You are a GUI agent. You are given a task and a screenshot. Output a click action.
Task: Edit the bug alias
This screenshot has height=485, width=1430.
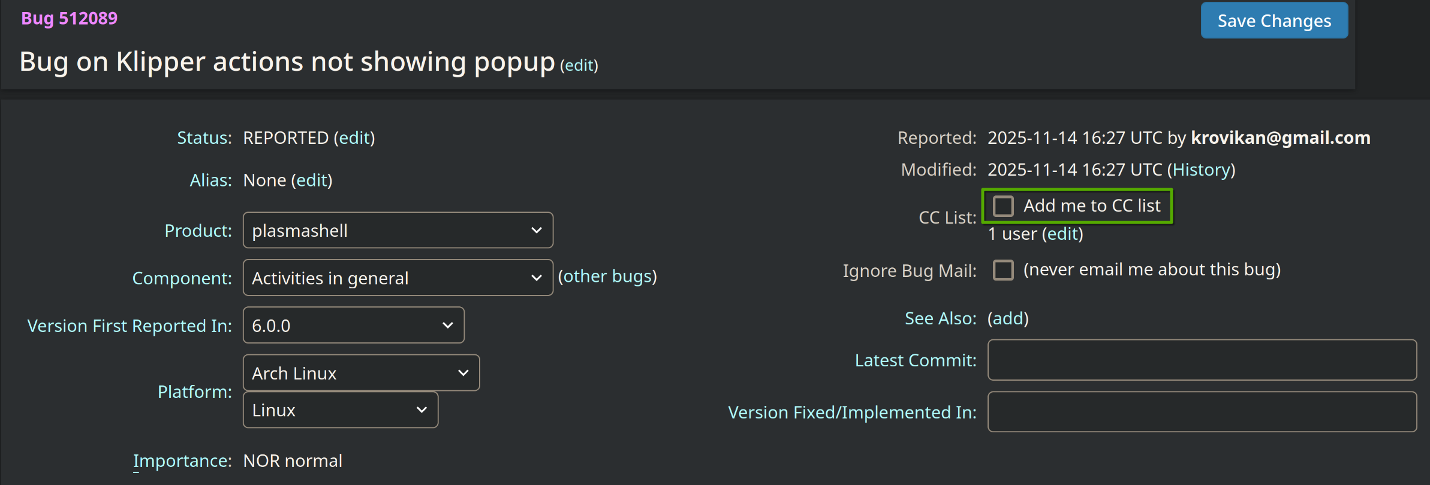(x=311, y=180)
